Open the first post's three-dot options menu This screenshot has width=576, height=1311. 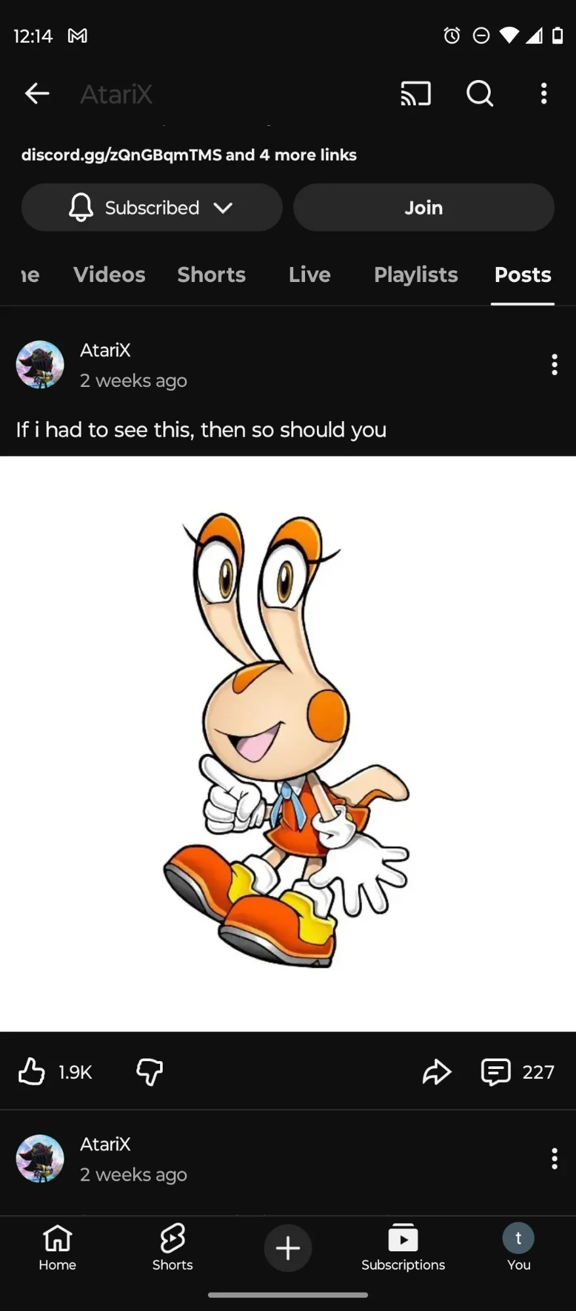[554, 365]
